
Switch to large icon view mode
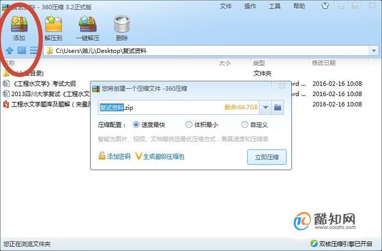21,50
